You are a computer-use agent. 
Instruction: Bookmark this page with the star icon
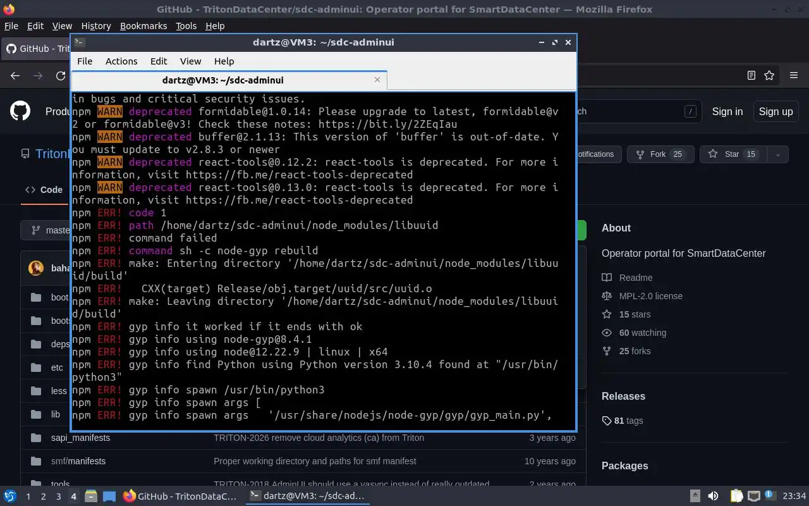(769, 75)
